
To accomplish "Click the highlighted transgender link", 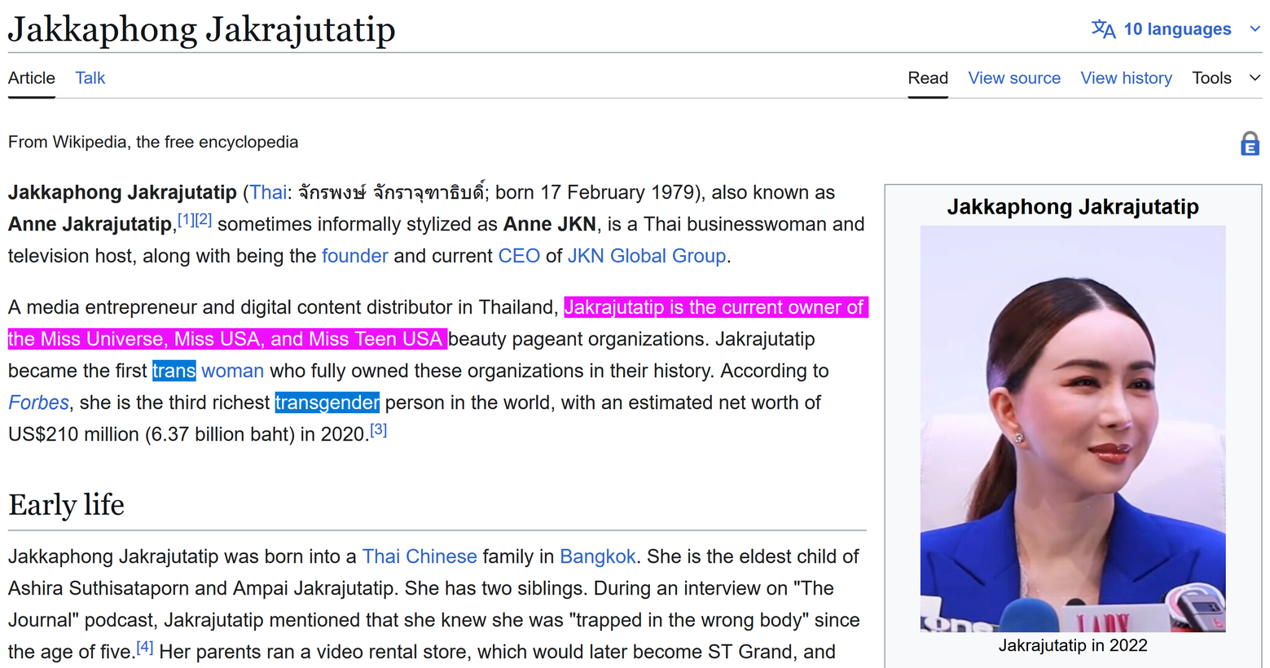I will tap(327, 403).
